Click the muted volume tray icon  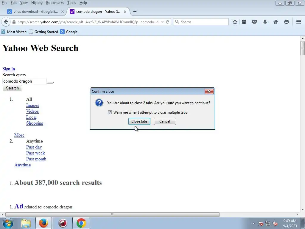pyautogui.click(x=275, y=223)
